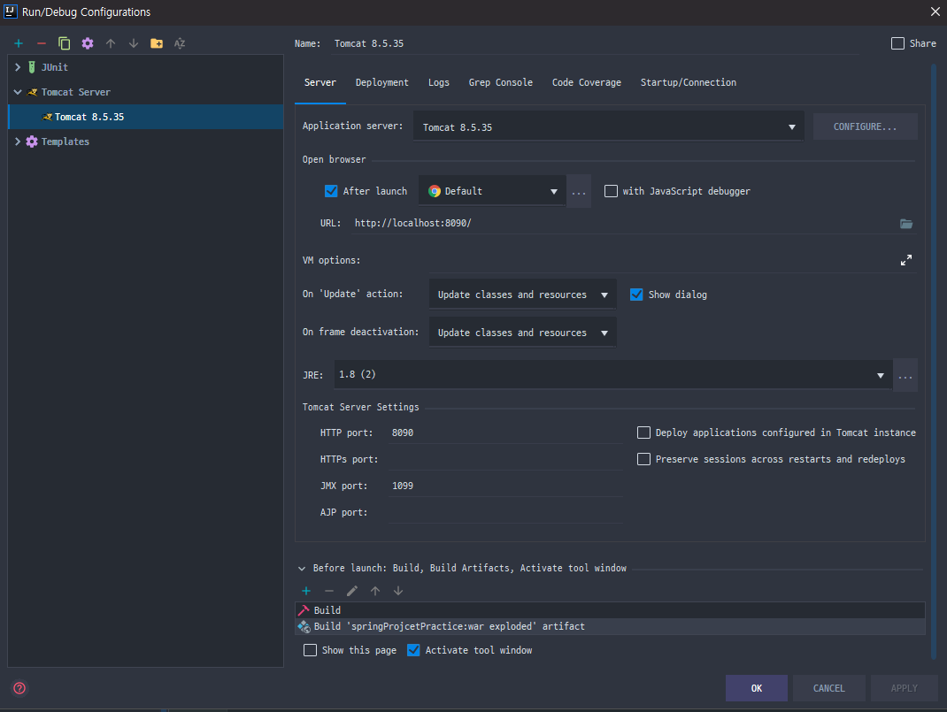Switch to the Deployment tab
Viewport: 947px width, 712px height.
pos(381,82)
